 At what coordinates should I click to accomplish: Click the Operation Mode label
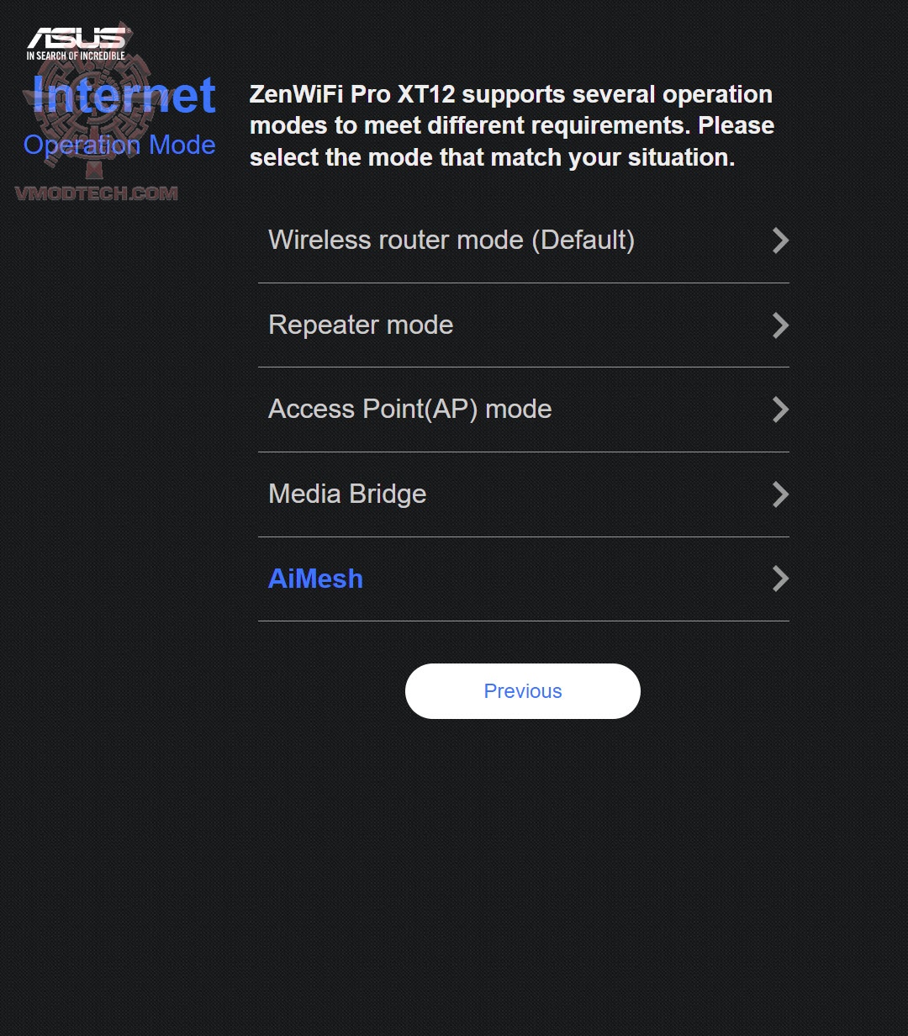coord(120,145)
